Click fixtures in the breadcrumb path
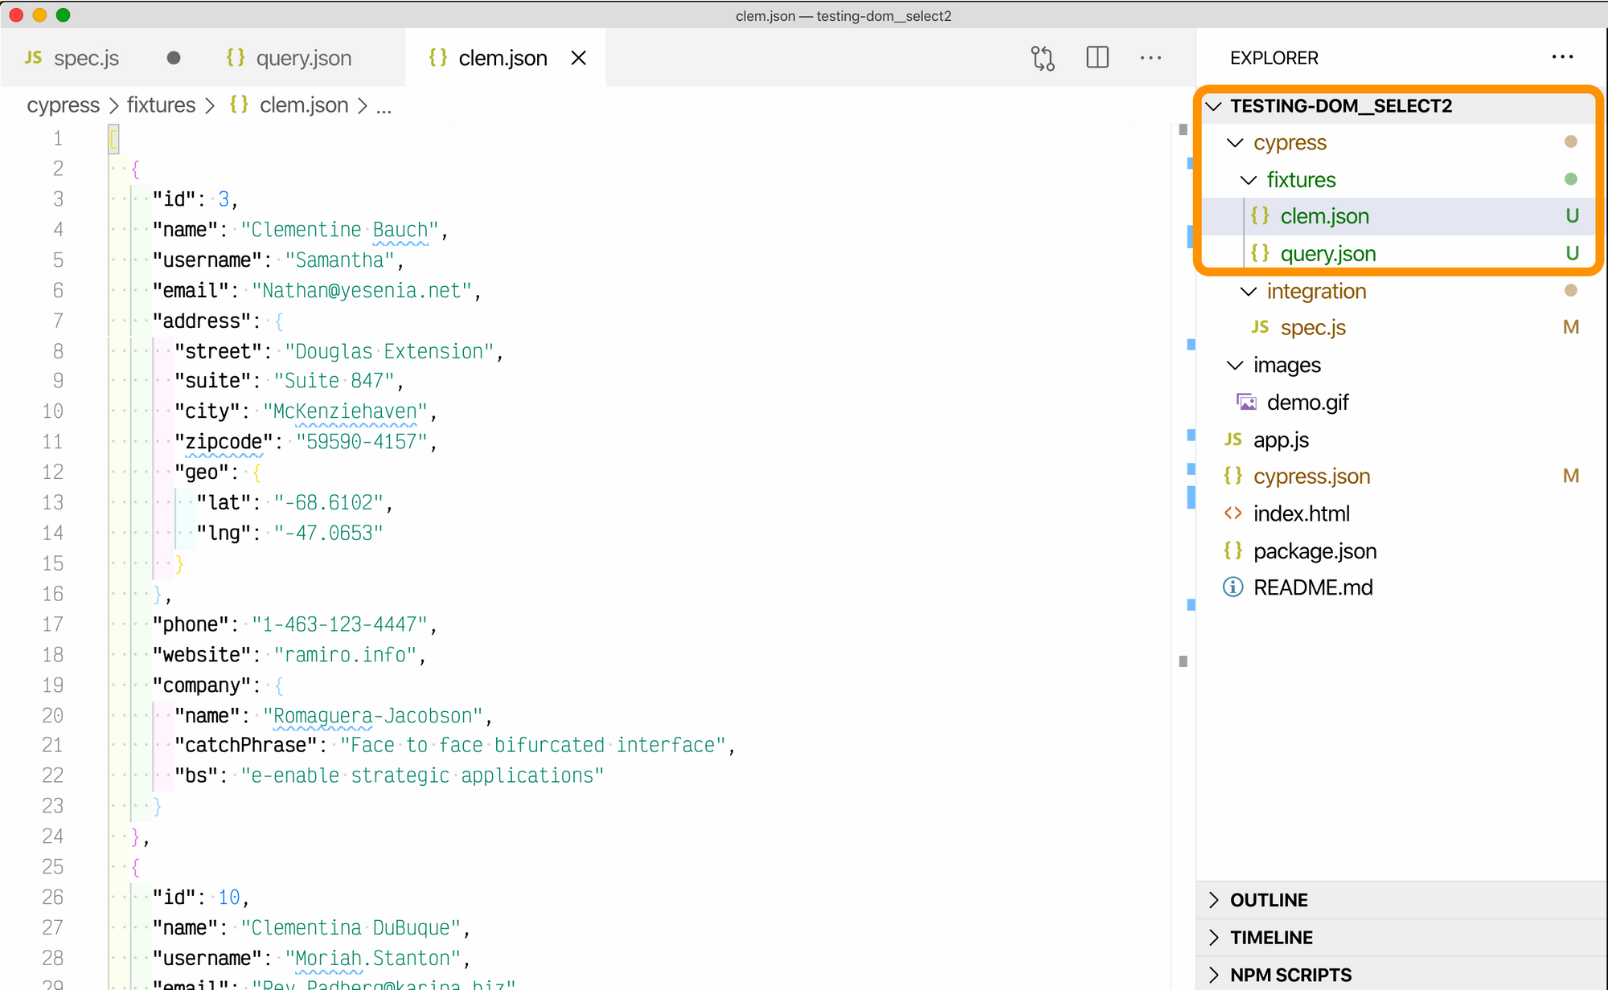Image resolution: width=1608 pixels, height=990 pixels. [x=161, y=105]
